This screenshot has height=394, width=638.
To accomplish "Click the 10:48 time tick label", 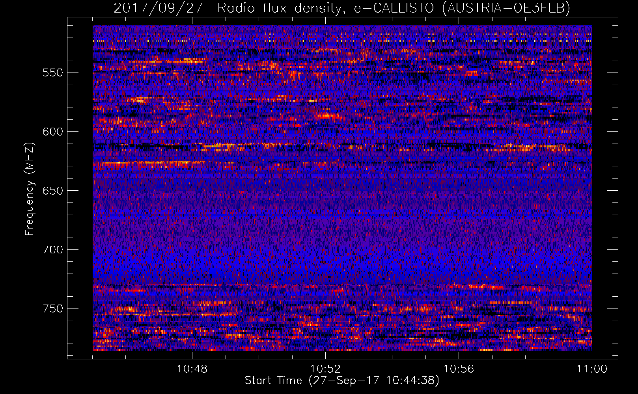I will tap(192, 369).
